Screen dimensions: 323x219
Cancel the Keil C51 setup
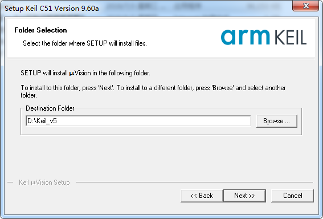[292, 196]
